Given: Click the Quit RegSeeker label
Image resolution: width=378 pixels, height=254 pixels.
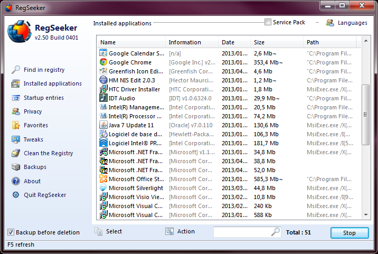Looking at the screenshot, I should click(x=45, y=195).
